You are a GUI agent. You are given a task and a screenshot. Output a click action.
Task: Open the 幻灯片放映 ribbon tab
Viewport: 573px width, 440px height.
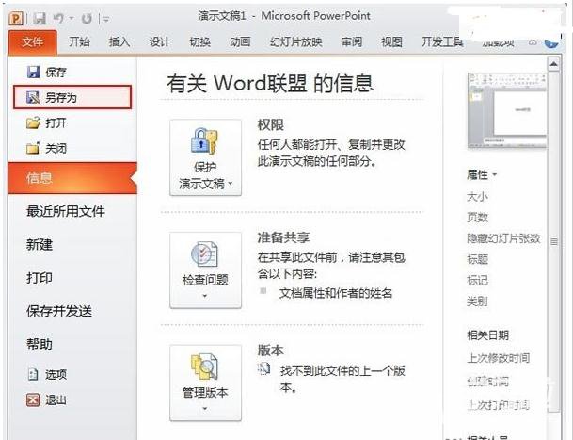pos(296,41)
